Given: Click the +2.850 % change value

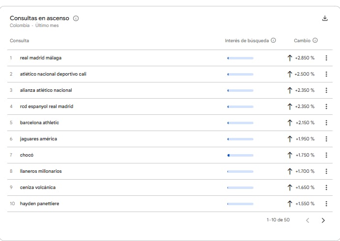Looking at the screenshot, I should click(305, 58).
